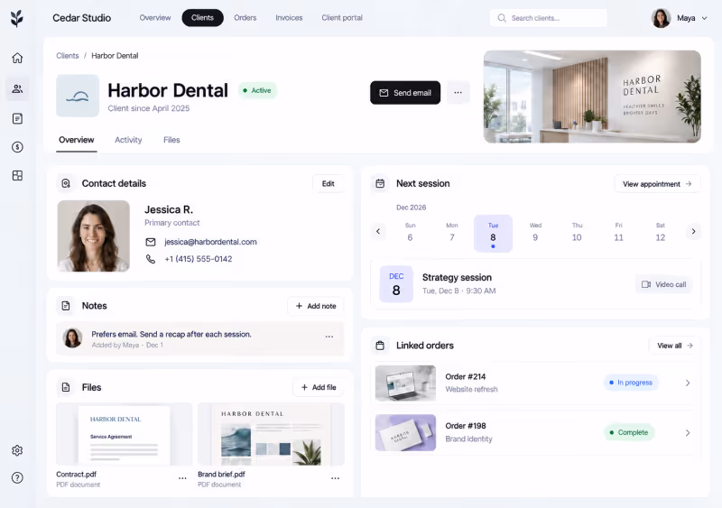Open Maya account dropdown arrow
Viewport: 722px width, 508px height.
coord(704,18)
